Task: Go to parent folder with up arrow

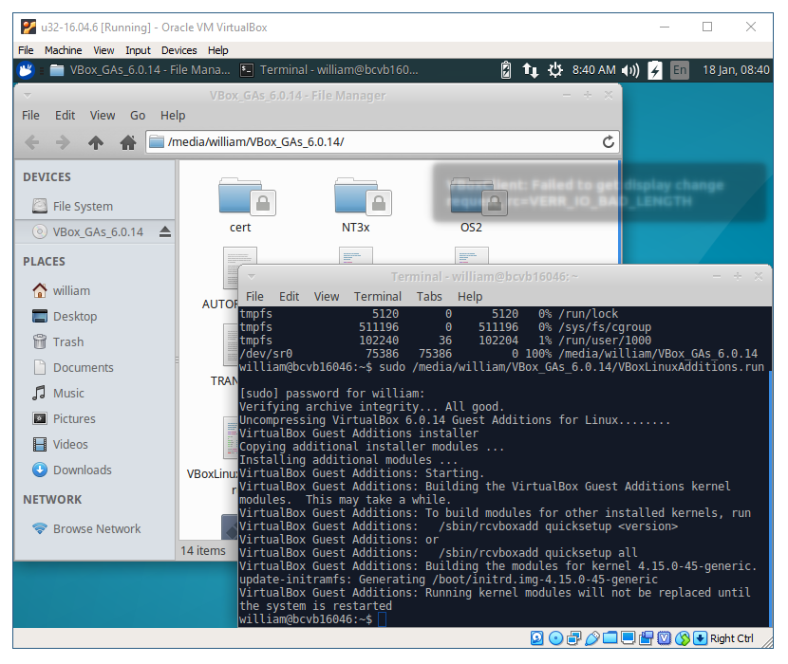Action: [95, 142]
